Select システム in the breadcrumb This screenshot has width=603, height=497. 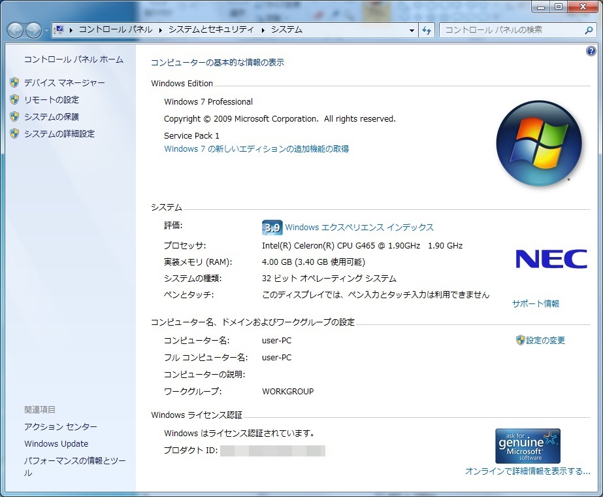(x=287, y=29)
